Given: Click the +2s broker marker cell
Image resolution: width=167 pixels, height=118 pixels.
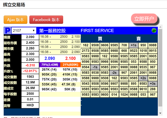Looking at the screenshot, I should tap(143, 78).
